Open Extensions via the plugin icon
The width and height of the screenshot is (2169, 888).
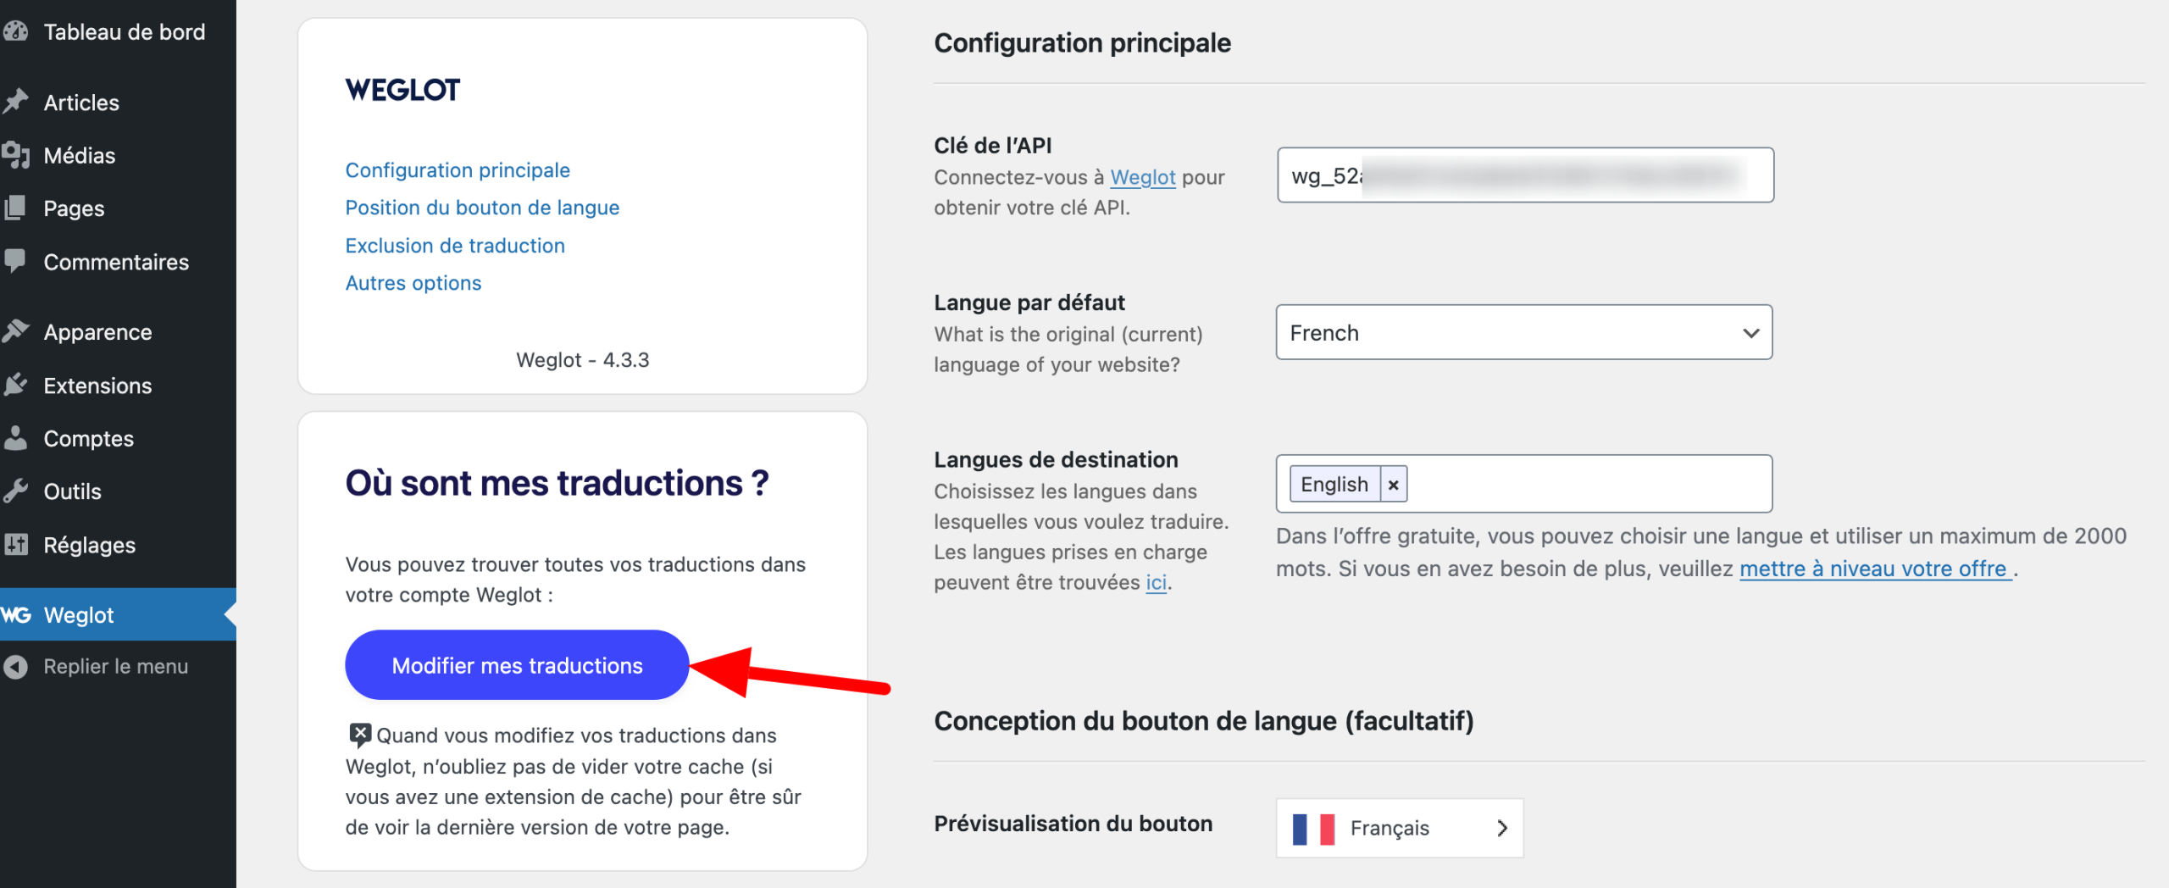[18, 386]
